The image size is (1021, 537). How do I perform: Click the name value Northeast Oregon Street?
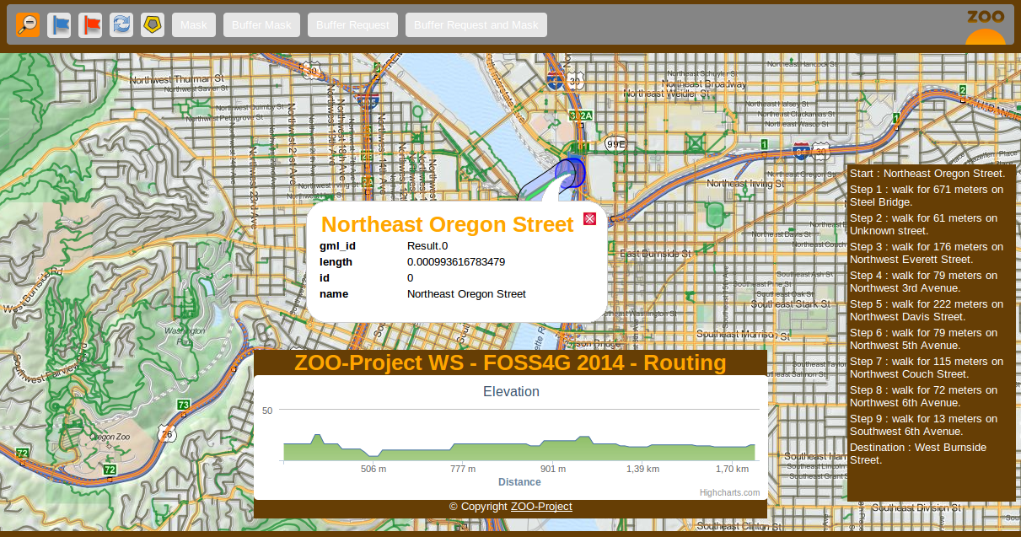[x=466, y=294]
